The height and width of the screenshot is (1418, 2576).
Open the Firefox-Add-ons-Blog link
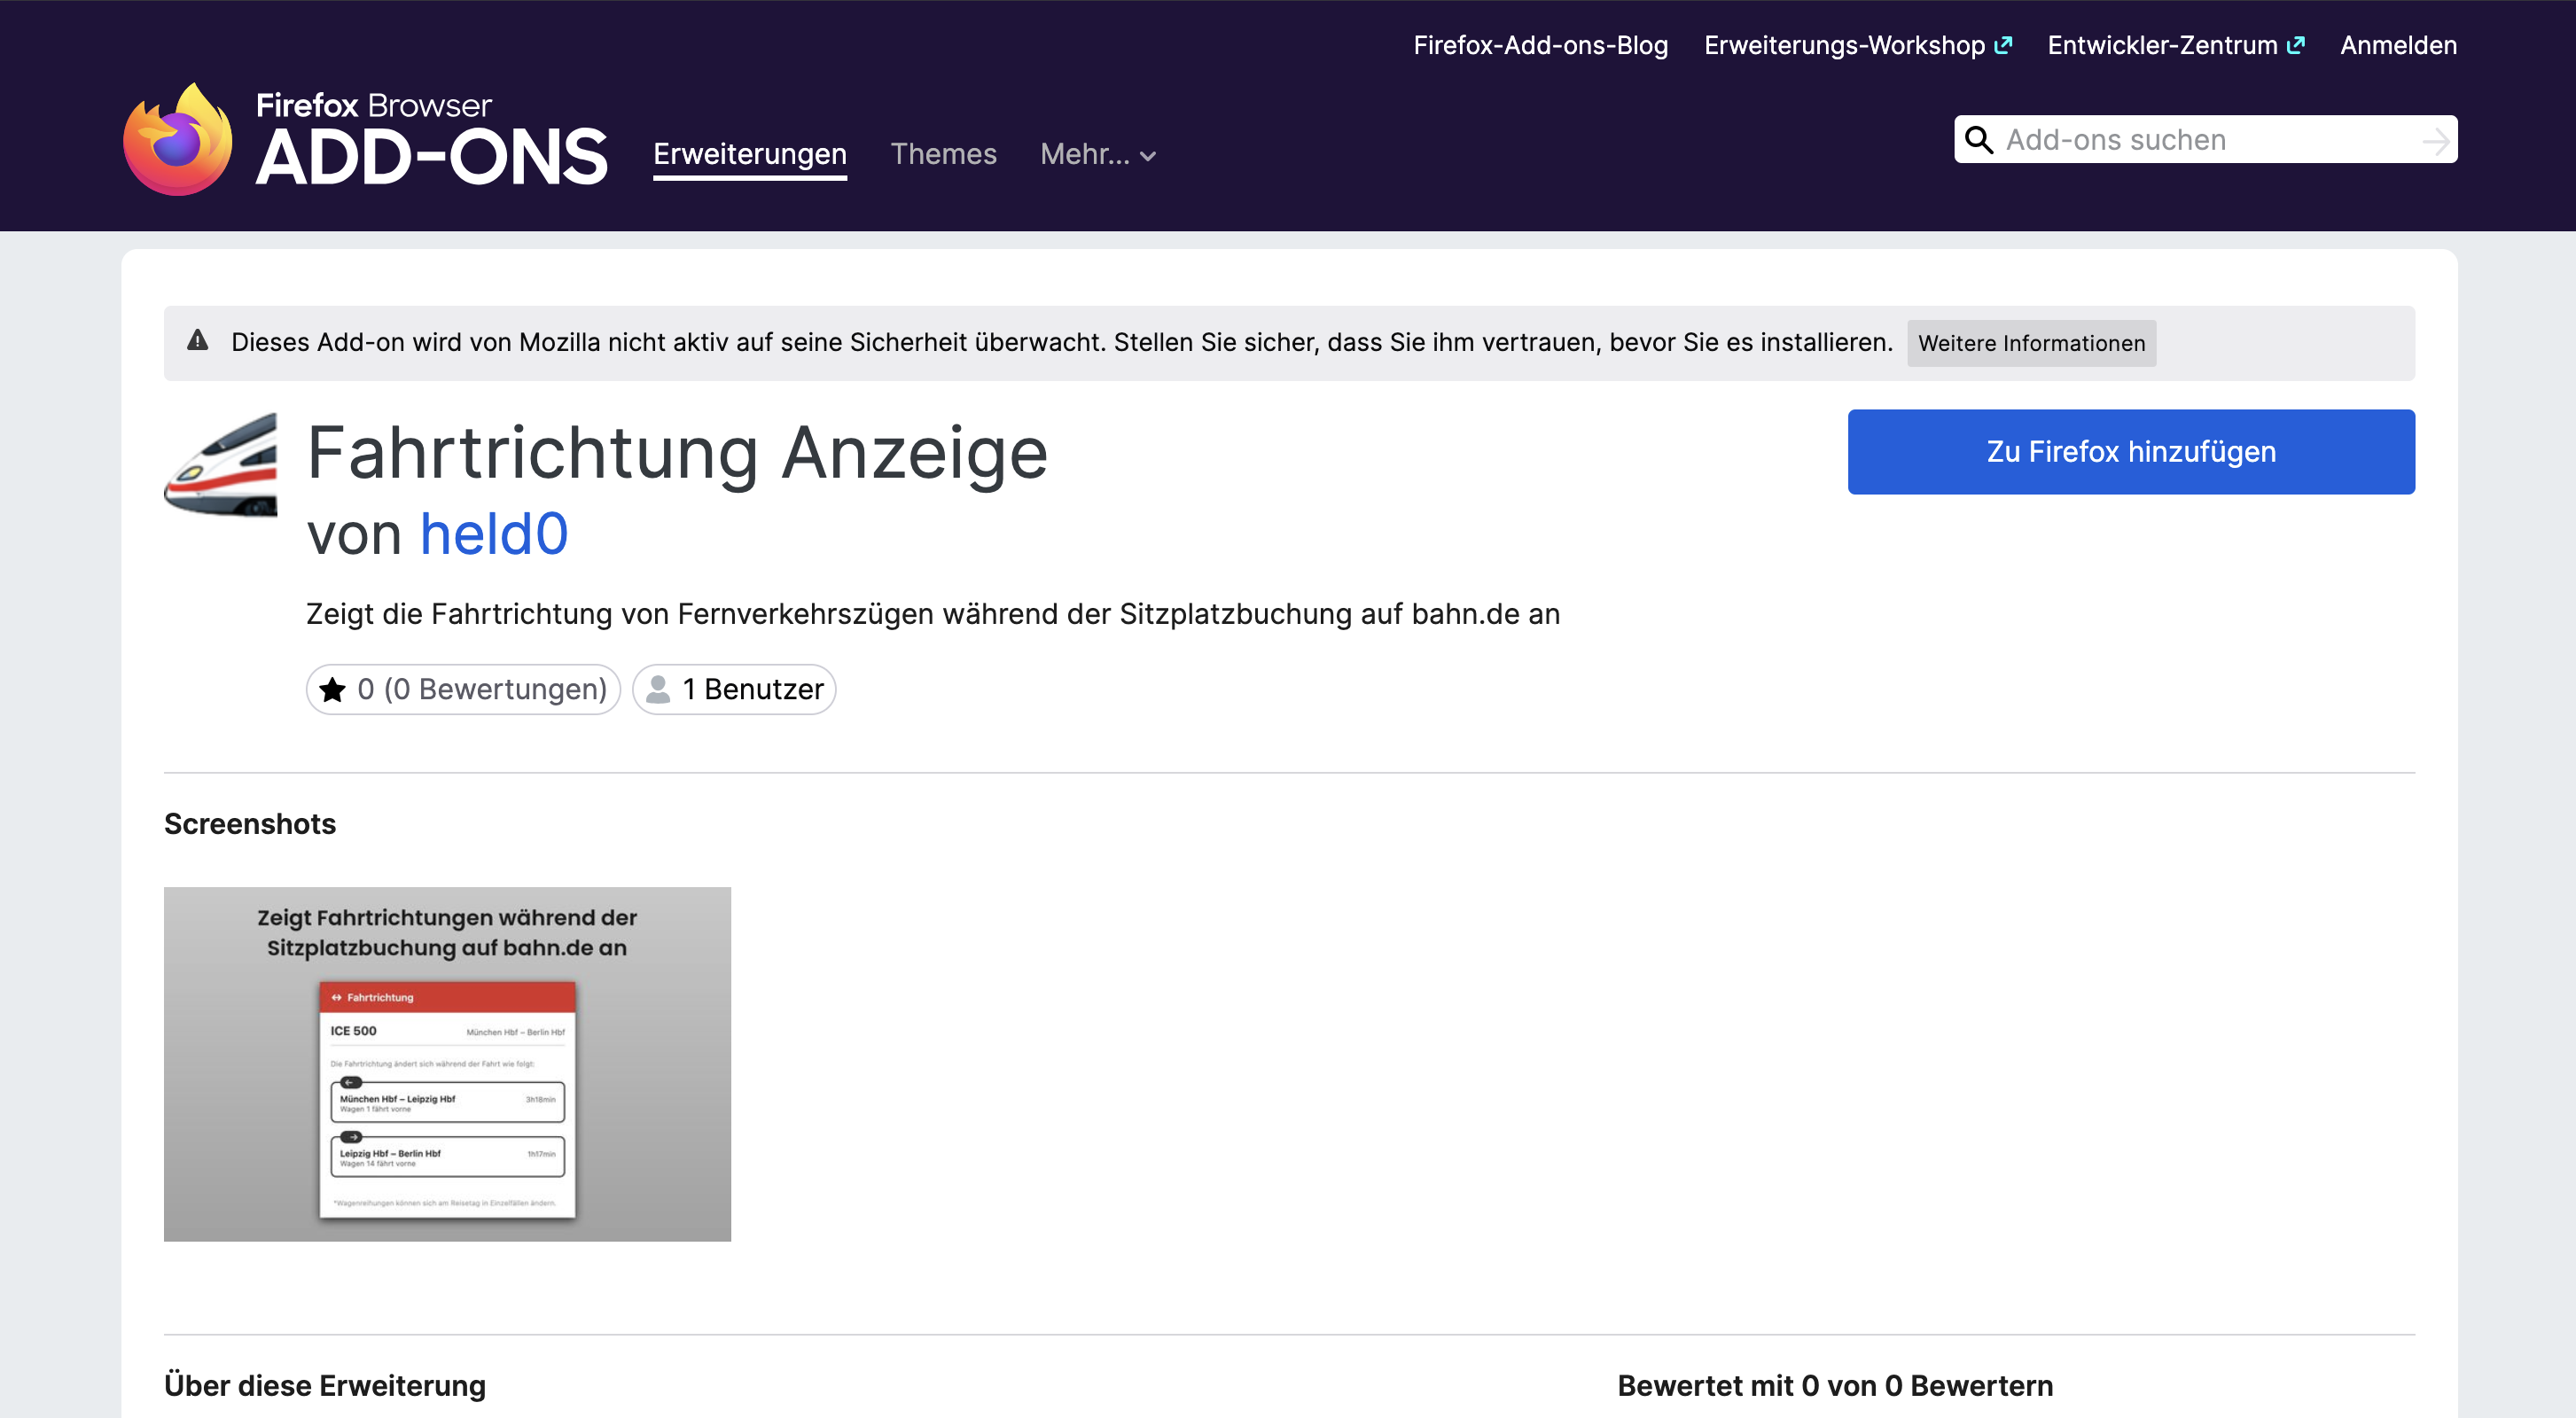pyautogui.click(x=1540, y=45)
